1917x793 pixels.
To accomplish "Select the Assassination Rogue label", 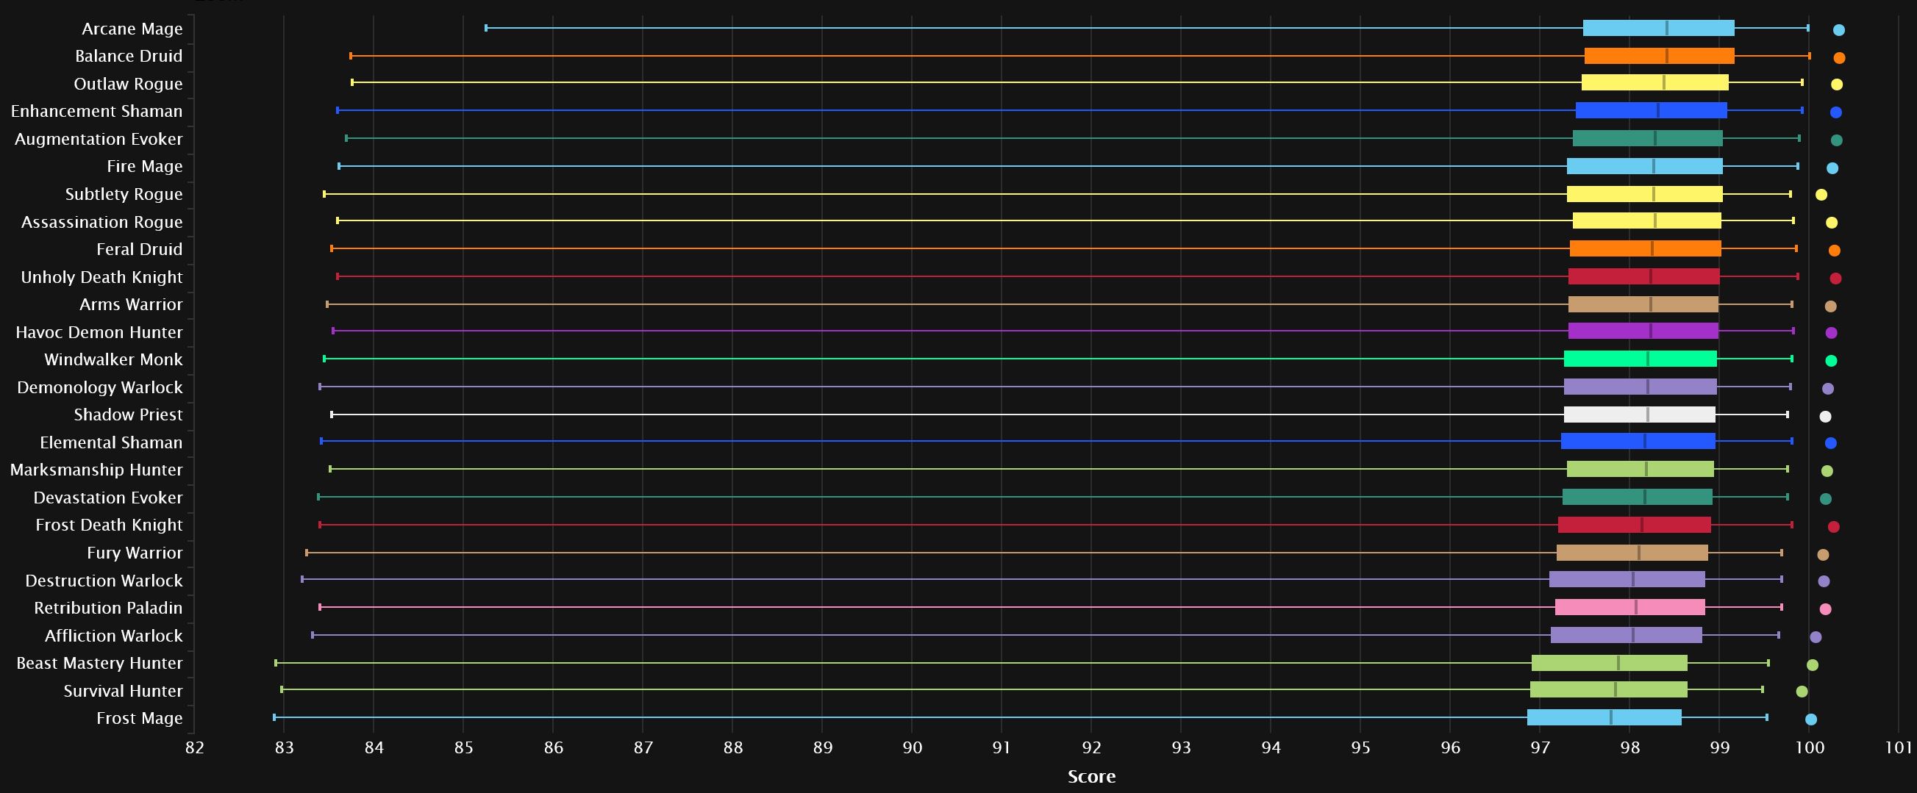I will (102, 222).
